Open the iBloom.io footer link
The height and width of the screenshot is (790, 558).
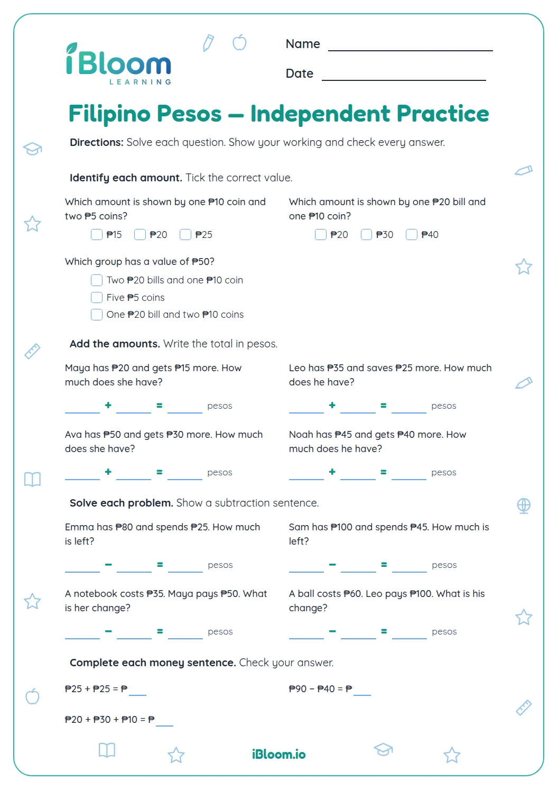279,755
